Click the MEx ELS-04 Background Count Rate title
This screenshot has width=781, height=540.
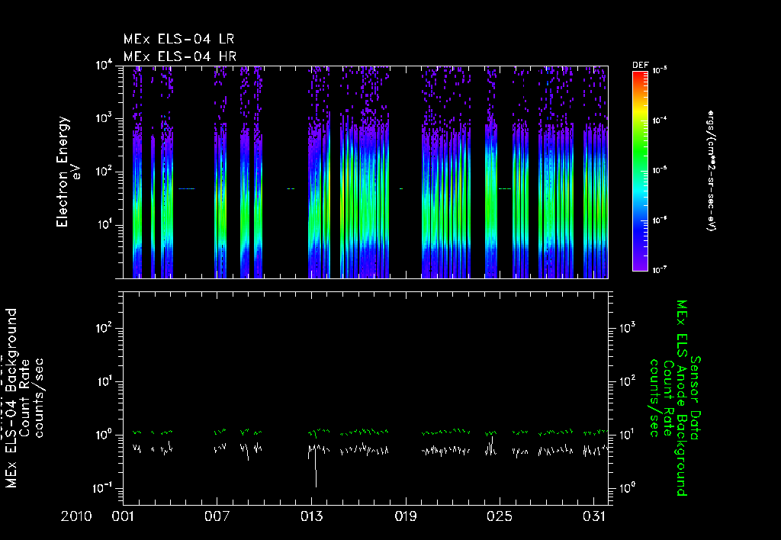22,397
